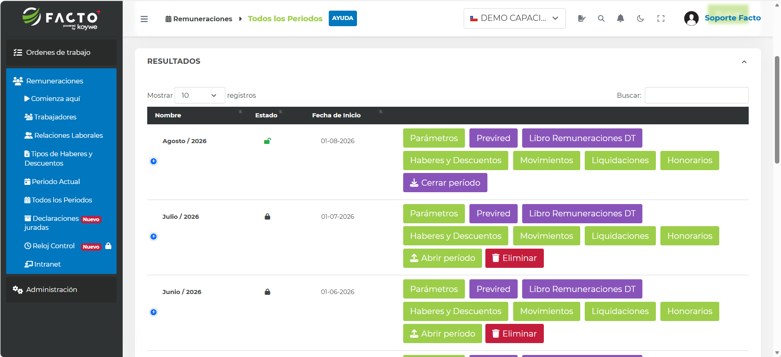
Task: Click the page vertical scrollbar thumb
Action: (x=777, y=110)
